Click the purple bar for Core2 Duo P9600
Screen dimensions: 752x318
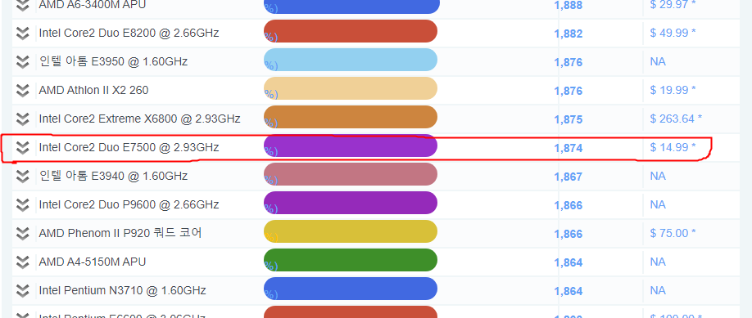351,203
